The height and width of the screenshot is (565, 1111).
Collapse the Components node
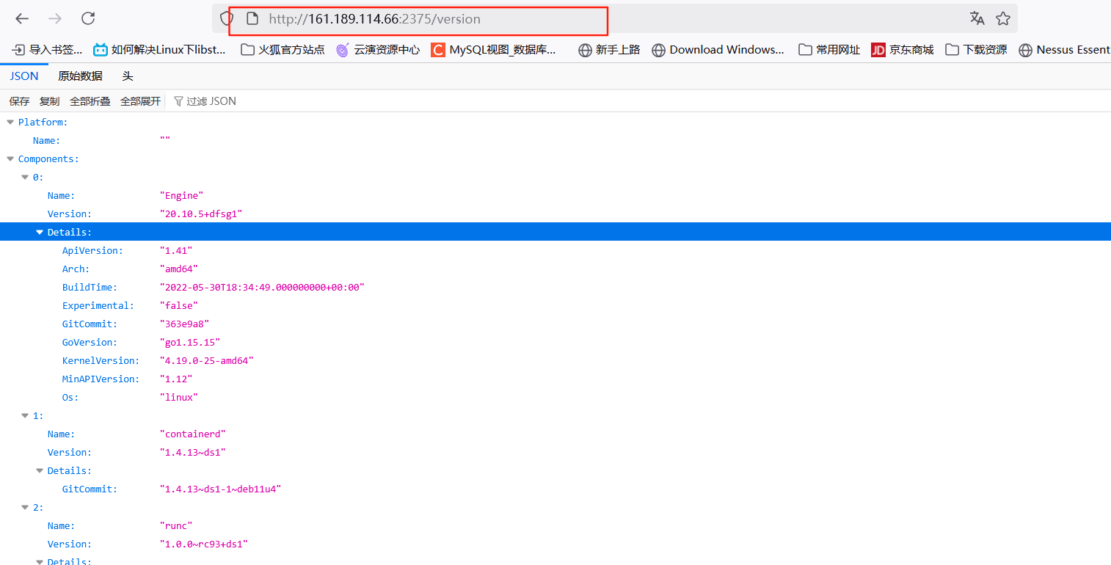tap(10, 158)
